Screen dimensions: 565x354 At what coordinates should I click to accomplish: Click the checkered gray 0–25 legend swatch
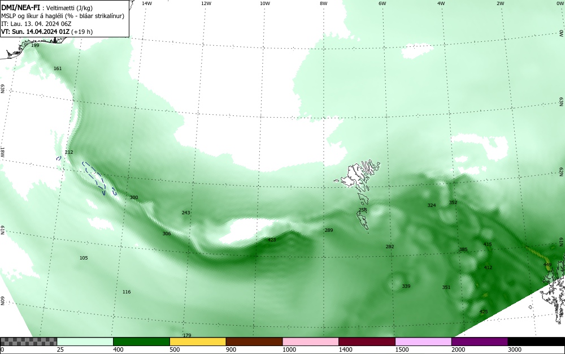(28, 342)
